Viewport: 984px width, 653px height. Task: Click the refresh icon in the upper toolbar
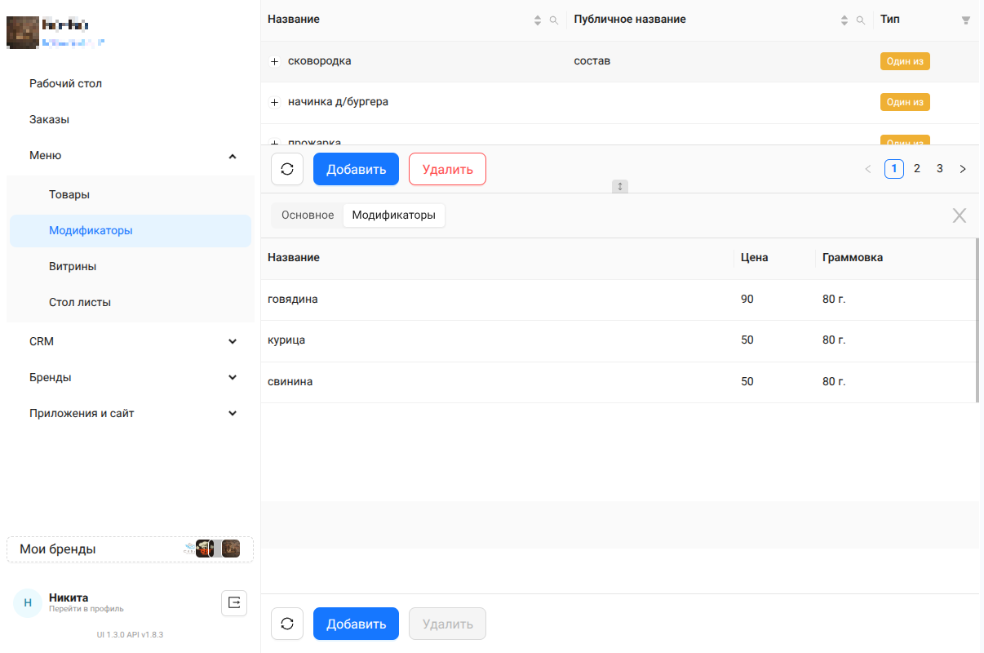[x=287, y=169]
